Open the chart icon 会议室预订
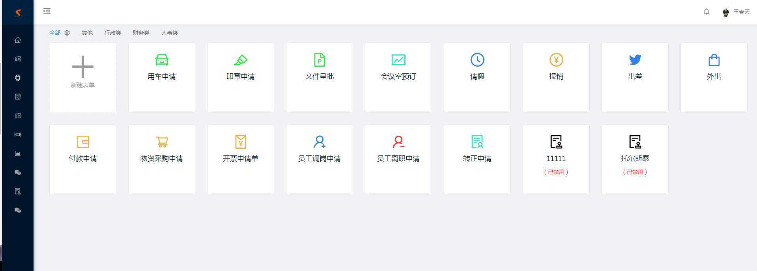The image size is (757, 271). pyautogui.click(x=398, y=60)
